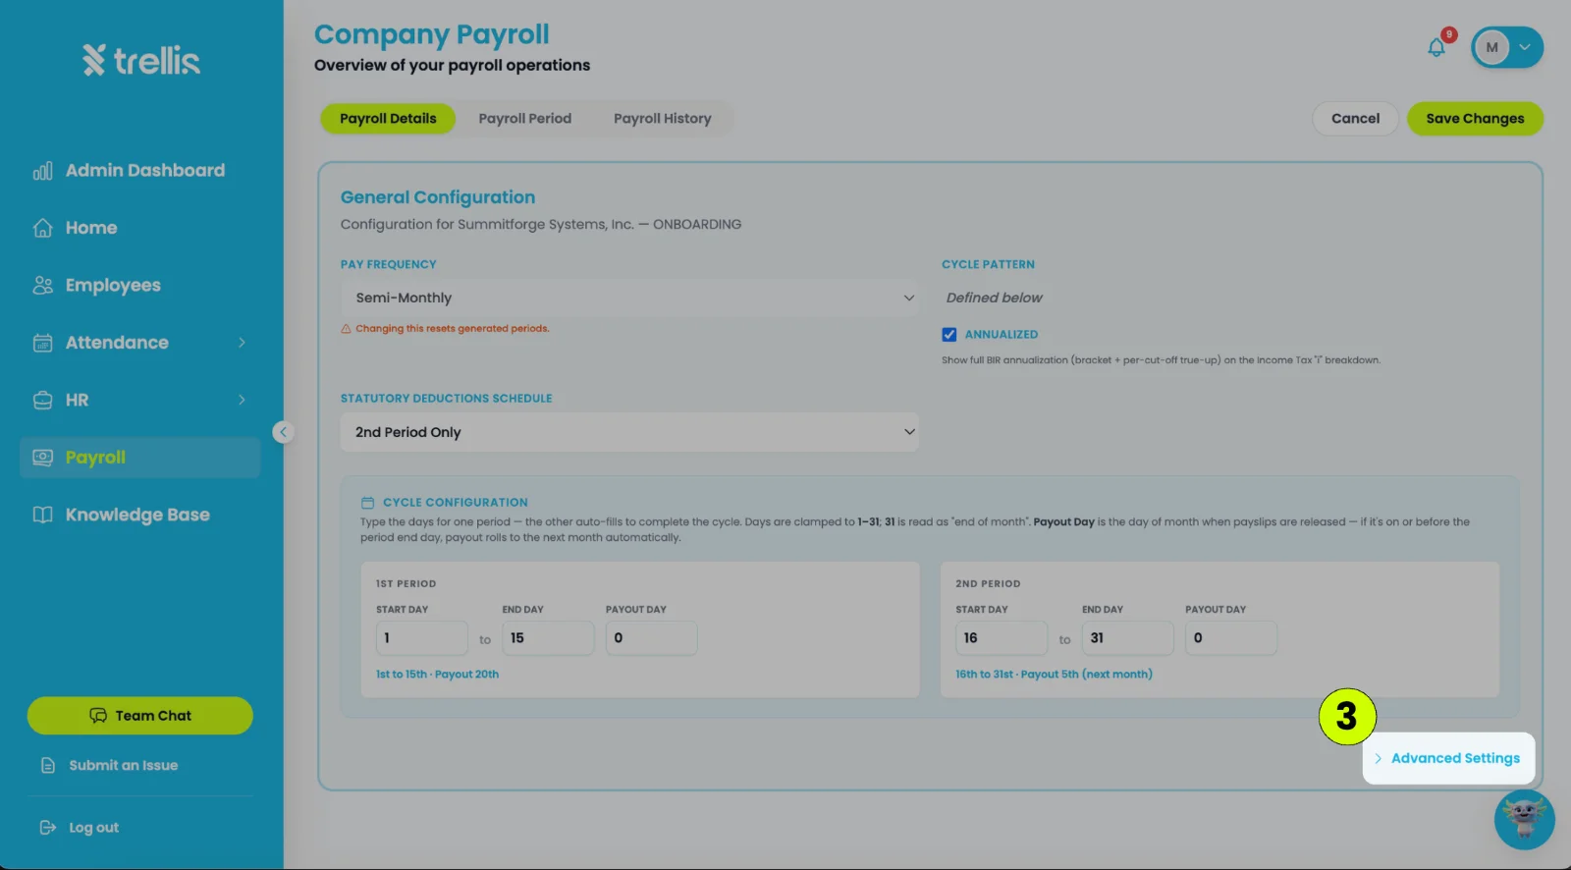The image size is (1571, 870).
Task: Focus the 1st Period Payout Day field
Action: pos(651,638)
